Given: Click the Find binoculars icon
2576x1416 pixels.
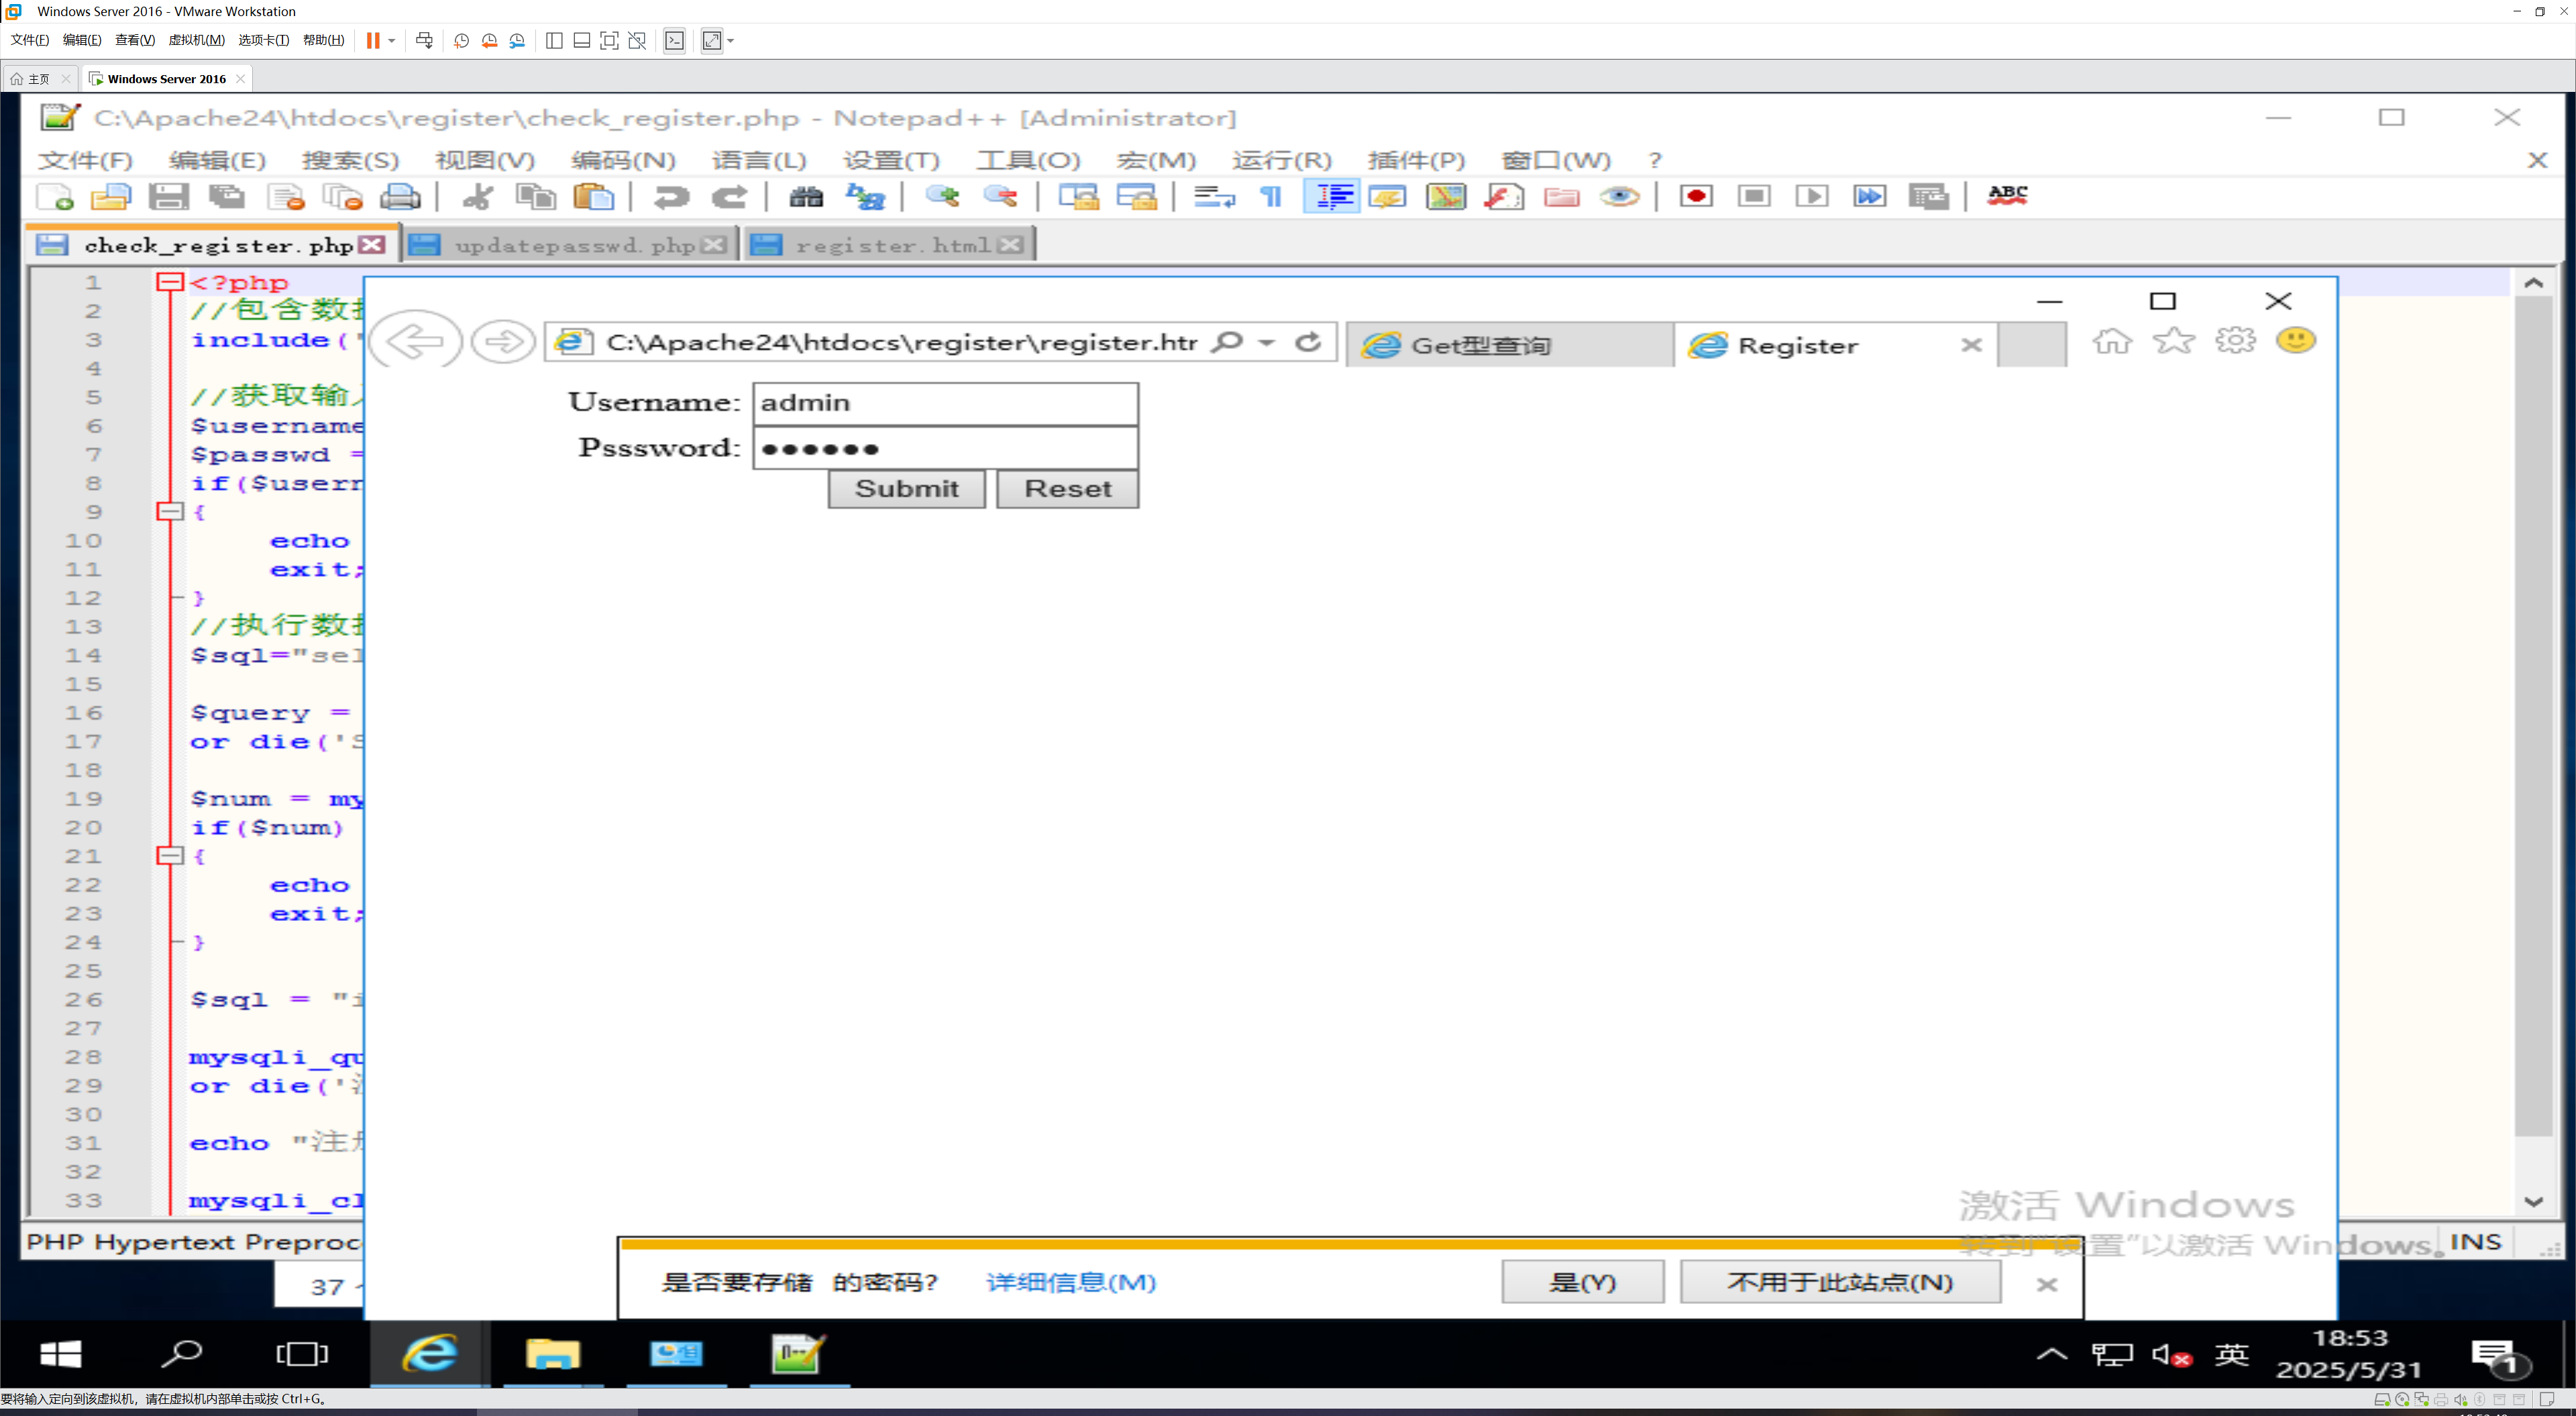Looking at the screenshot, I should point(806,196).
